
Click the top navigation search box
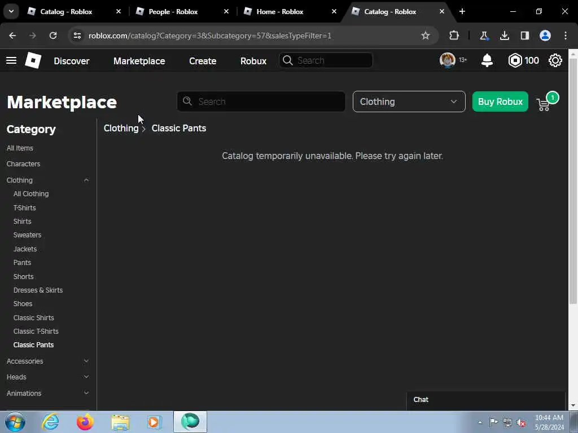point(326,60)
